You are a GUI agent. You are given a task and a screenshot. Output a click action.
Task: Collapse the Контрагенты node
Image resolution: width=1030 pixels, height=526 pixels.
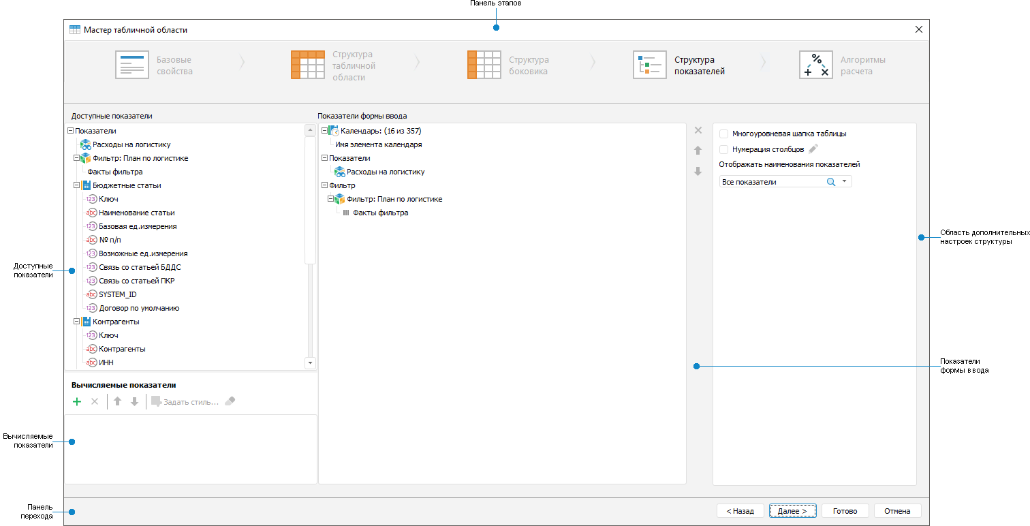76,322
